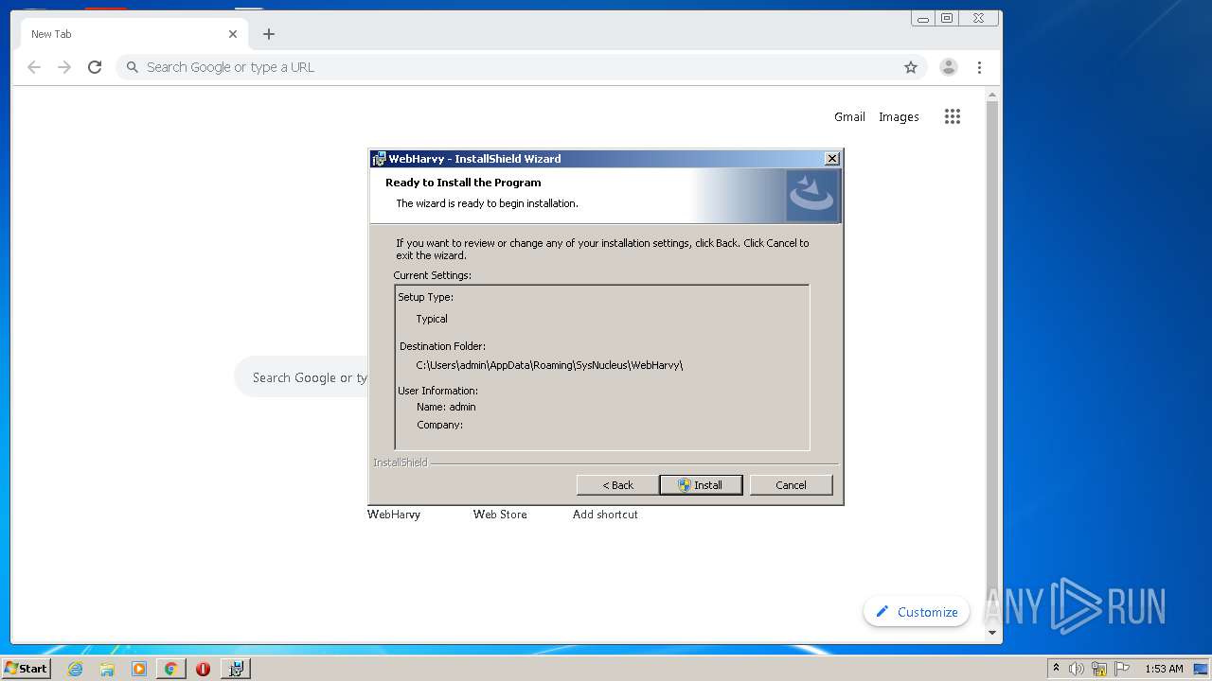Open the Gmail link

[x=849, y=117]
